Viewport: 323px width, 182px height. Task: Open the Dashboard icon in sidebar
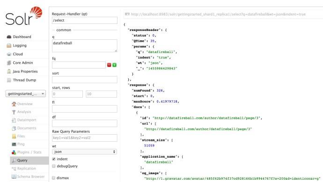[x=9, y=37]
